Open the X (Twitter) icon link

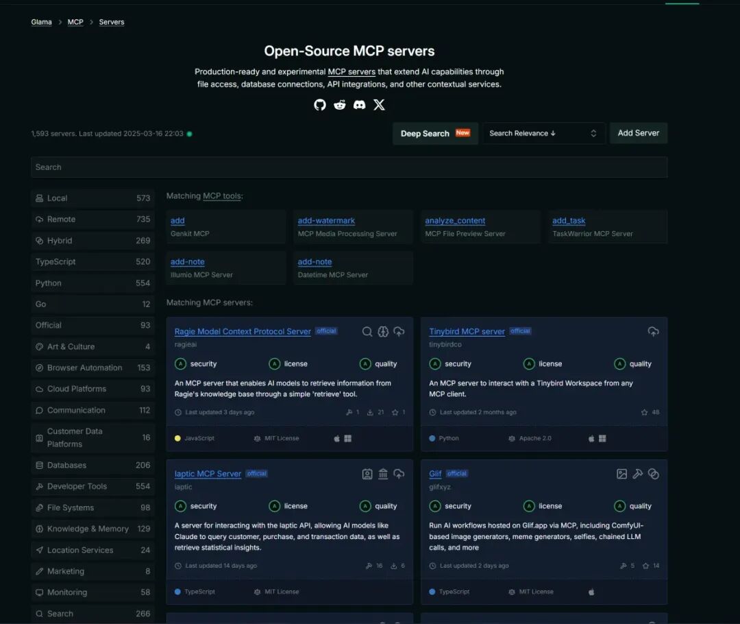point(380,105)
